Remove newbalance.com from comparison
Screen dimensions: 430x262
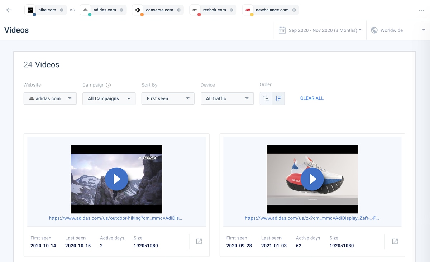tap(294, 10)
